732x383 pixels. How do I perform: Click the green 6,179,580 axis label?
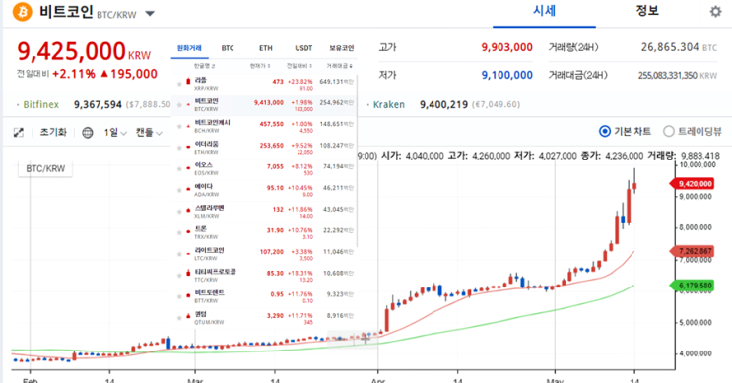pos(693,286)
